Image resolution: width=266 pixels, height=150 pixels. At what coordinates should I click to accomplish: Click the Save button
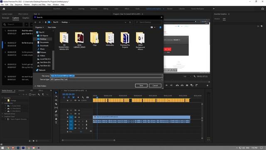point(141,85)
